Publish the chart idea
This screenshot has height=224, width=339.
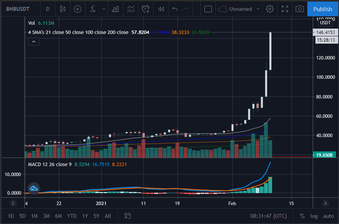pyautogui.click(x=322, y=9)
